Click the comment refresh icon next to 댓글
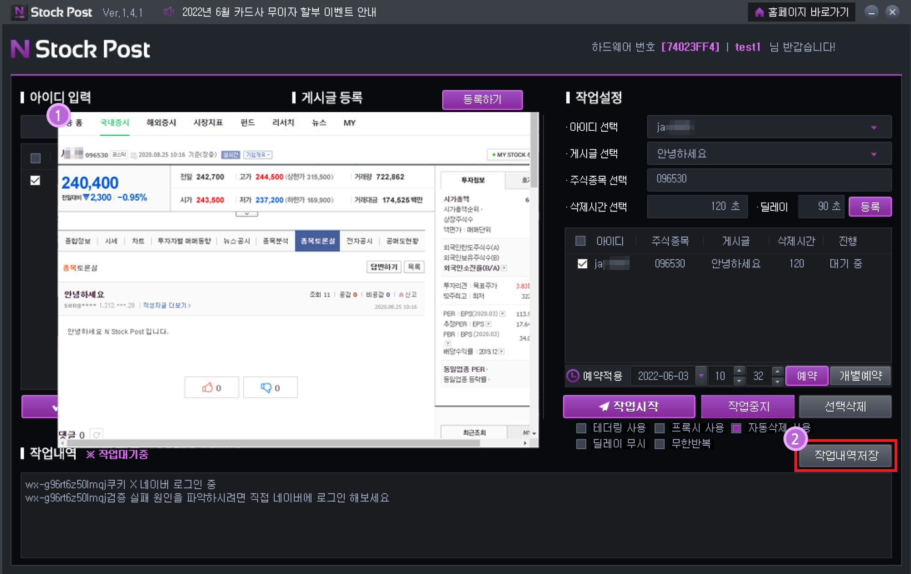911x574 pixels. click(x=97, y=435)
